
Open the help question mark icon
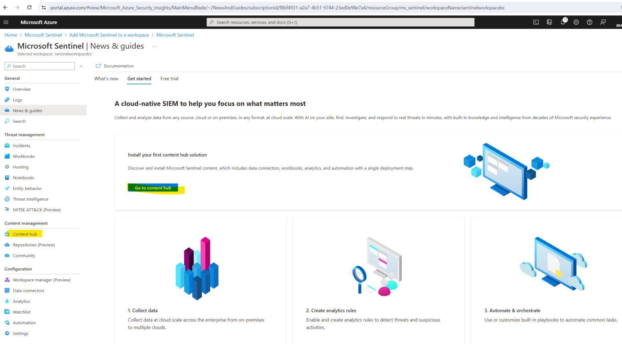tap(589, 22)
